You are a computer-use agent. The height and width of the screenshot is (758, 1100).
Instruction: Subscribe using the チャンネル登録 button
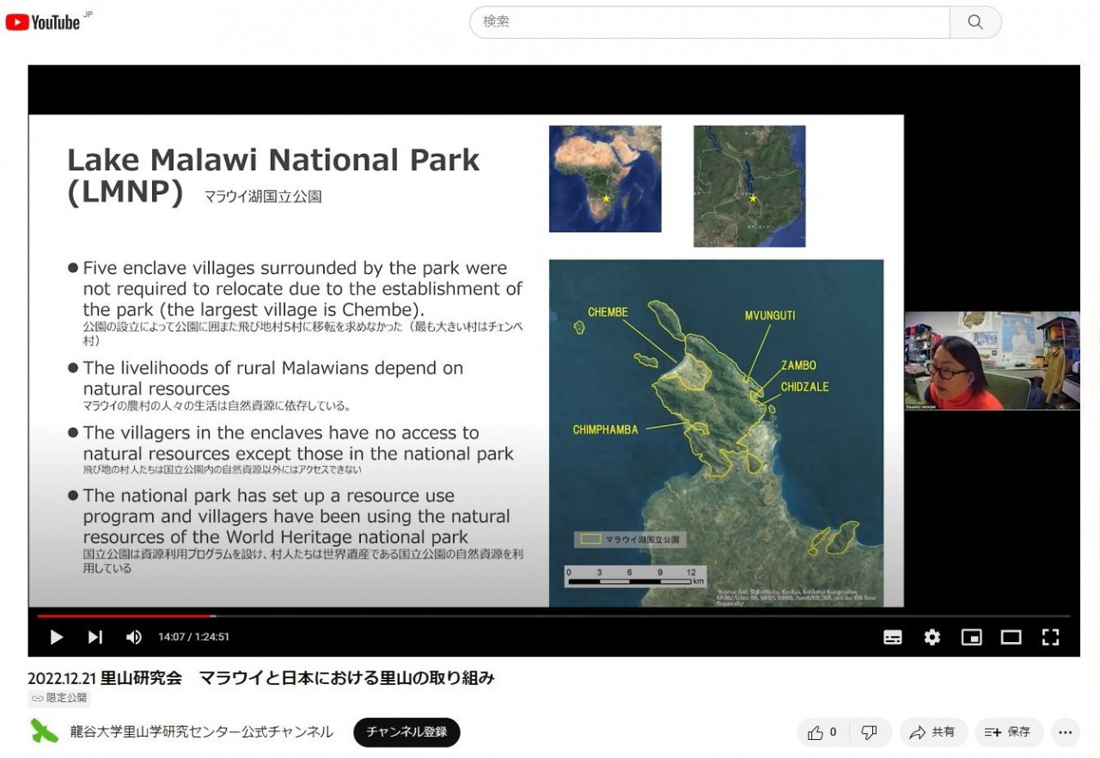point(406,732)
